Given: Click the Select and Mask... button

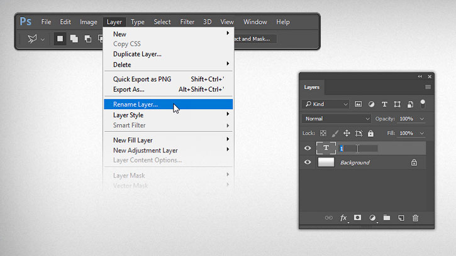Looking at the screenshot, I should (255, 39).
